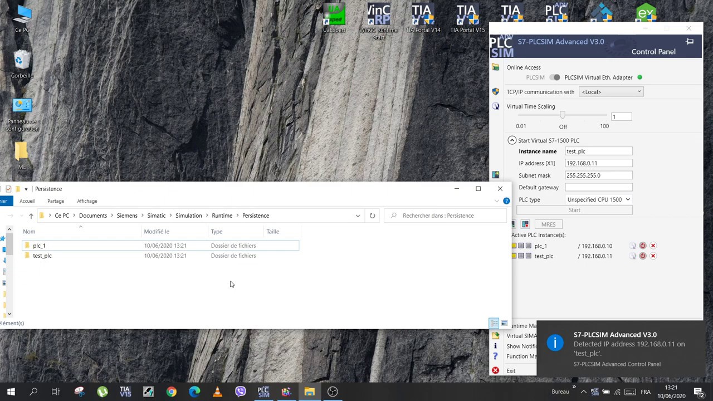This screenshot has width=713, height=401.
Task: Navigate to Simatic in breadcrumb path
Action: tap(156, 216)
